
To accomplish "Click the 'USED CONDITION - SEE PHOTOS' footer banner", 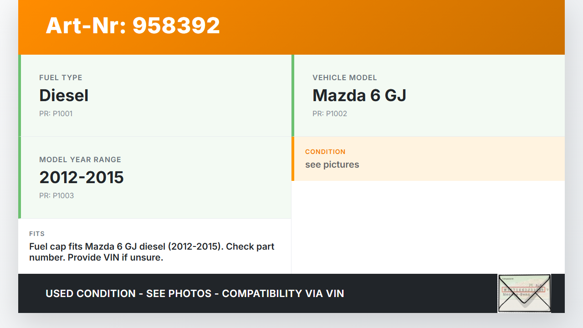I will (x=195, y=293).
